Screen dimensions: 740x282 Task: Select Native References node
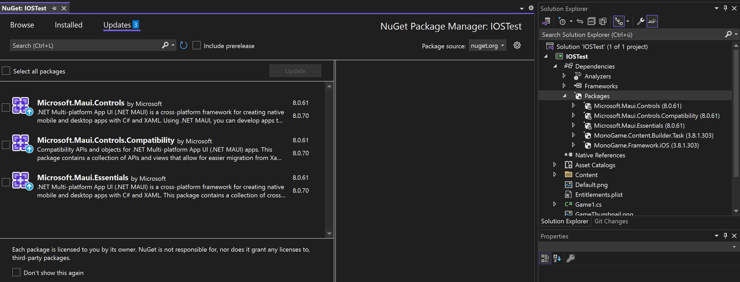[600, 155]
